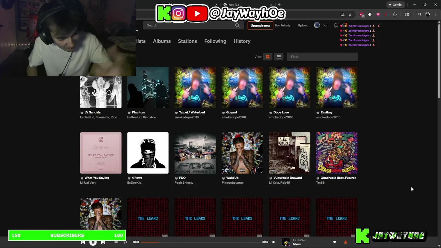Toggle heart next to Vultures In Broward
This screenshot has height=248, width=441.
coord(271,178)
